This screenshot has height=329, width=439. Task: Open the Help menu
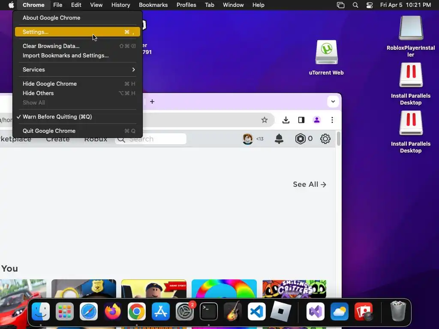coord(258,5)
